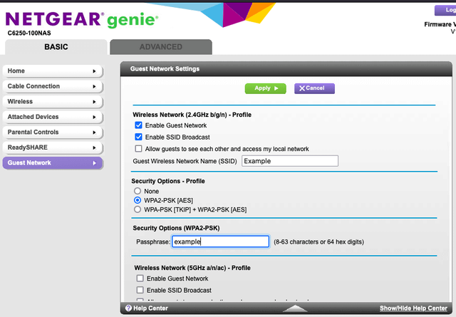This screenshot has height=317, width=456.
Task: Select None security option
Action: tap(138, 191)
